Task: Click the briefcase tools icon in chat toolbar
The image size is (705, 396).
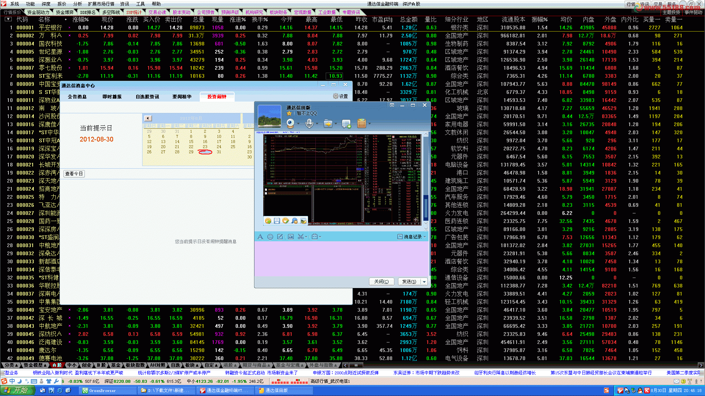Action: pos(314,237)
